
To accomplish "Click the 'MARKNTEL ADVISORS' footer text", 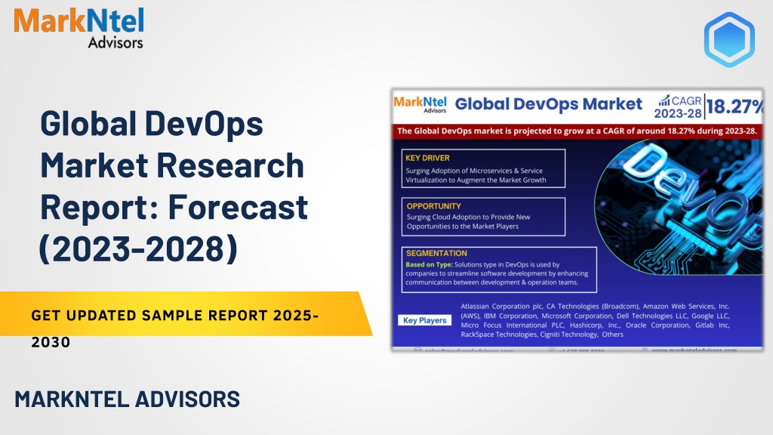I will pyautogui.click(x=127, y=399).
